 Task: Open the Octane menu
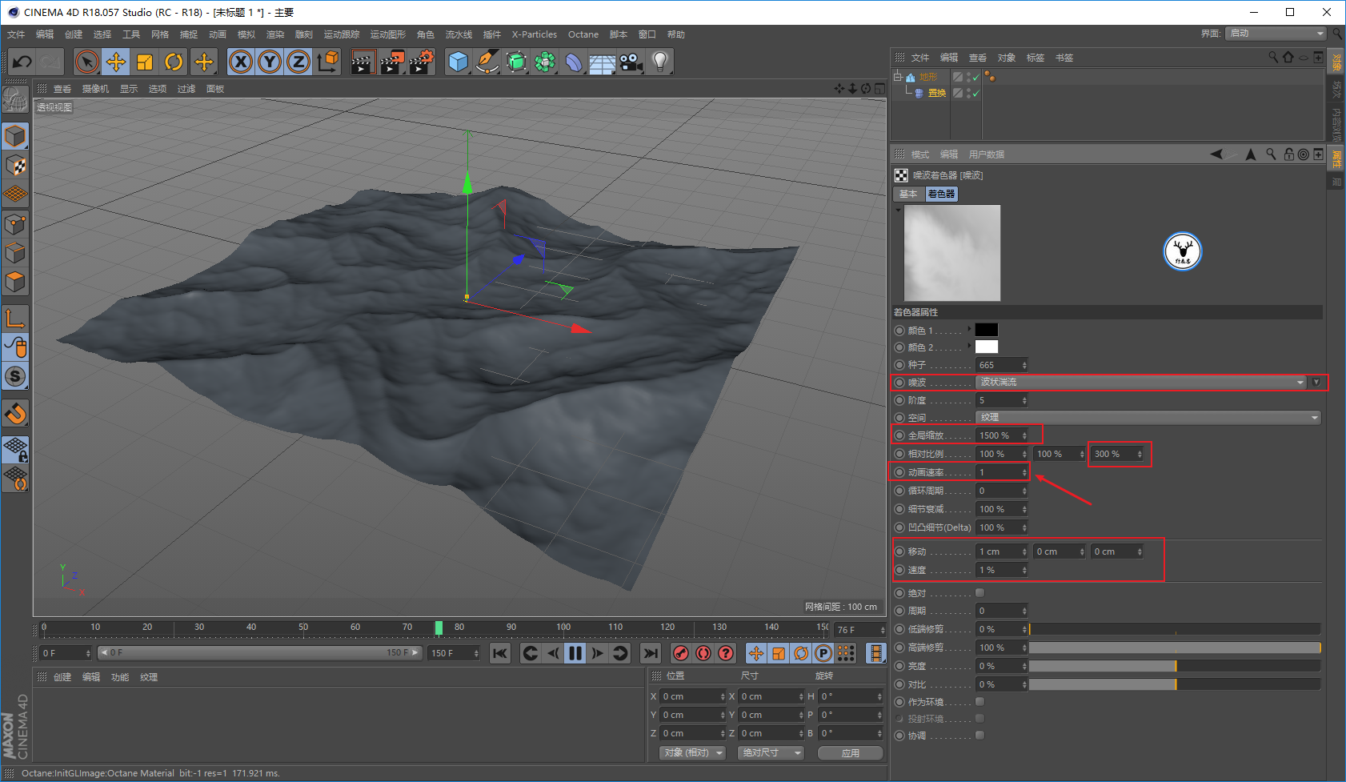[x=583, y=34]
